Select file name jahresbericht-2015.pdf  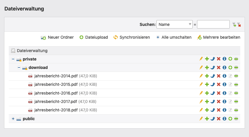tap(56, 84)
